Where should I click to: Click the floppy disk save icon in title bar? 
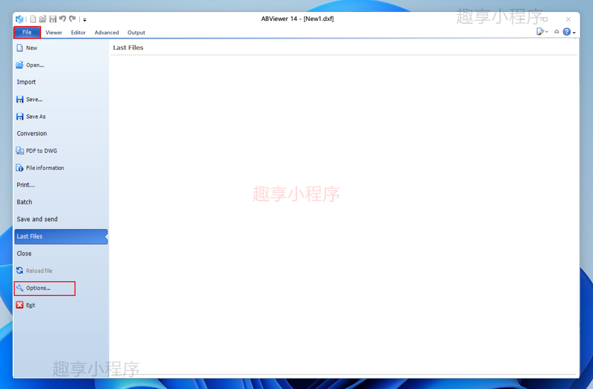pos(53,19)
